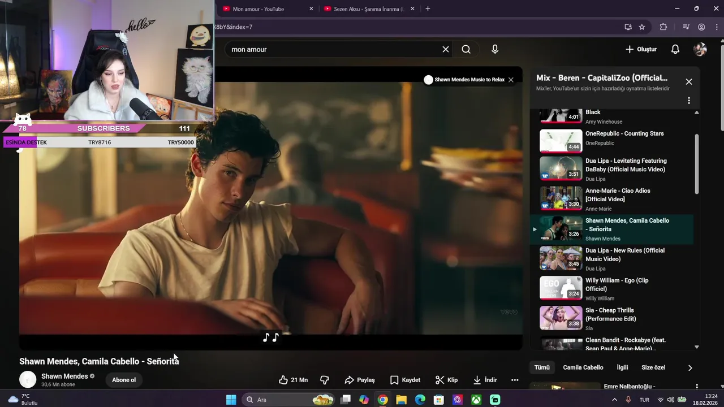Open more actions menu beside İndir
This screenshot has width=724, height=407.
515,380
